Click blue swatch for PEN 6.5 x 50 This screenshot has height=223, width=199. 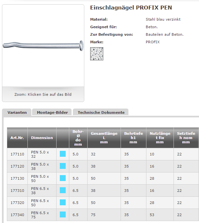click(63, 202)
